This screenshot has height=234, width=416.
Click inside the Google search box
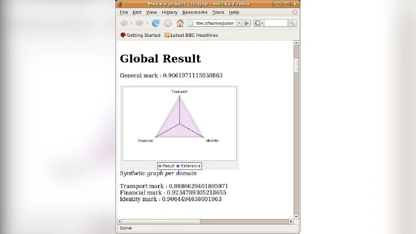tap(276, 23)
